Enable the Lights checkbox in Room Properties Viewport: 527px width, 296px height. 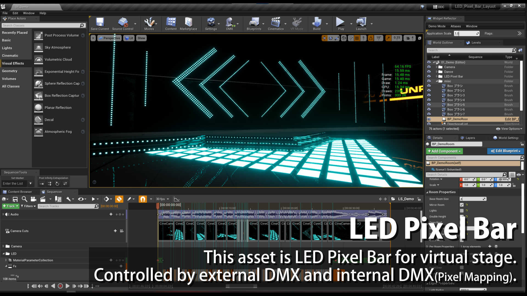point(462,210)
